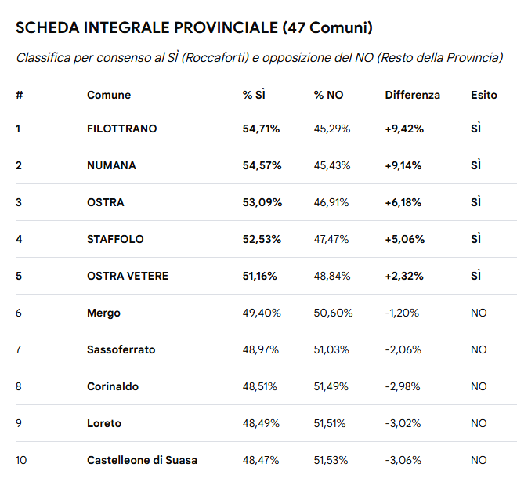Click the Differenza column header
This screenshot has width=517, height=478.
pyautogui.click(x=412, y=95)
